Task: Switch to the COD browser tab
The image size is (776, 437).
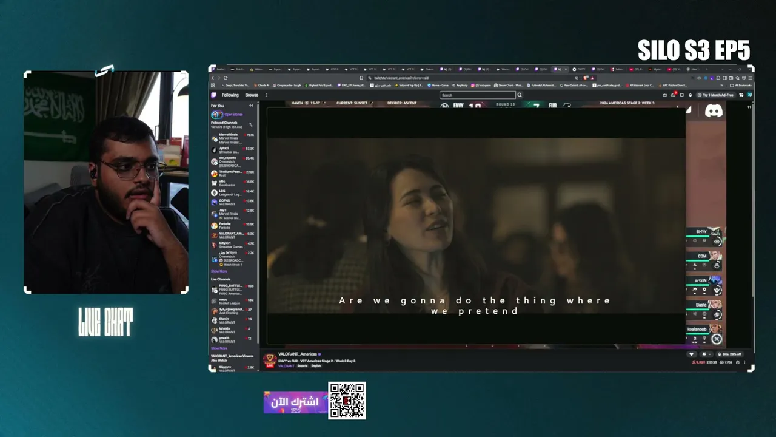Action: pos(333,69)
